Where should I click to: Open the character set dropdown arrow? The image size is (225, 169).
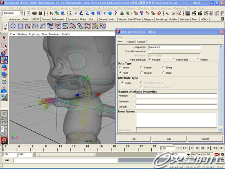[188, 154]
